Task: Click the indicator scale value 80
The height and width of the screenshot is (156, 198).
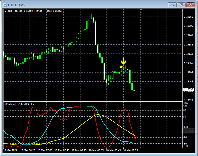Action: [185, 111]
